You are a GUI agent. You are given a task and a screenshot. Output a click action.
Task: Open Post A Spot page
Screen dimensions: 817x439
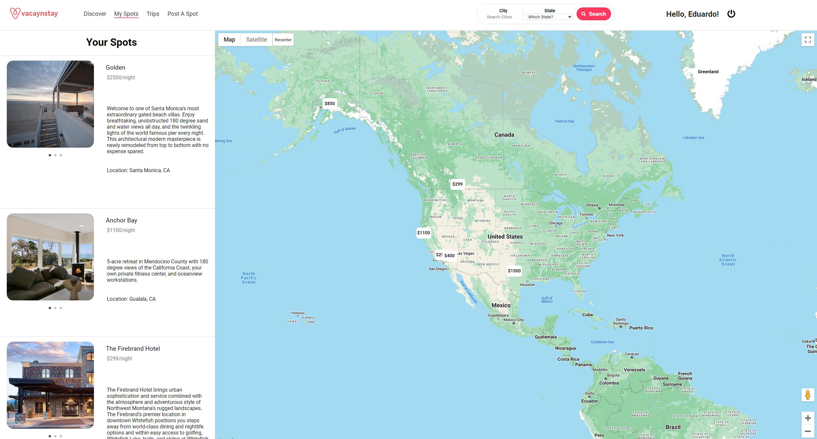[182, 14]
